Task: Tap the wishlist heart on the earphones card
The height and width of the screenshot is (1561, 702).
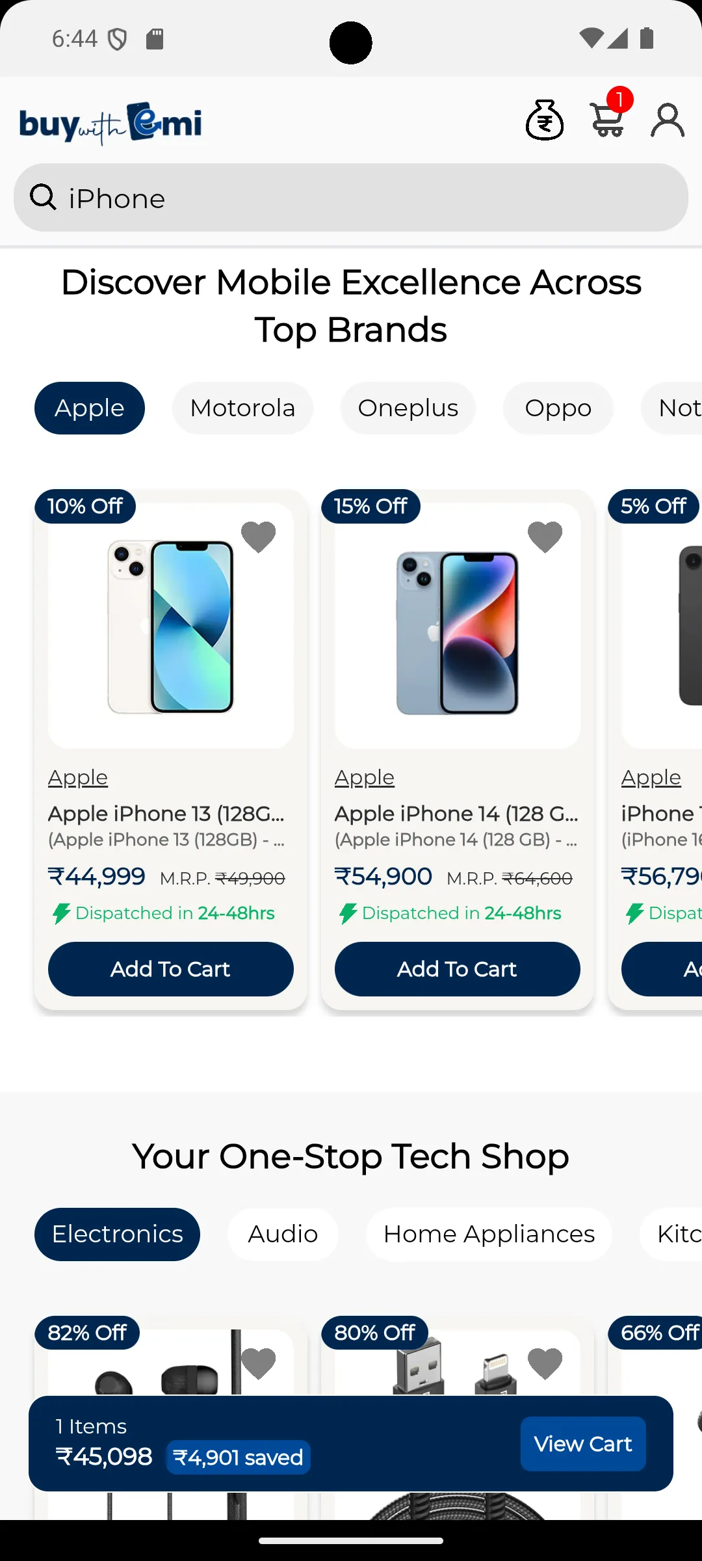Action: pos(258,1361)
